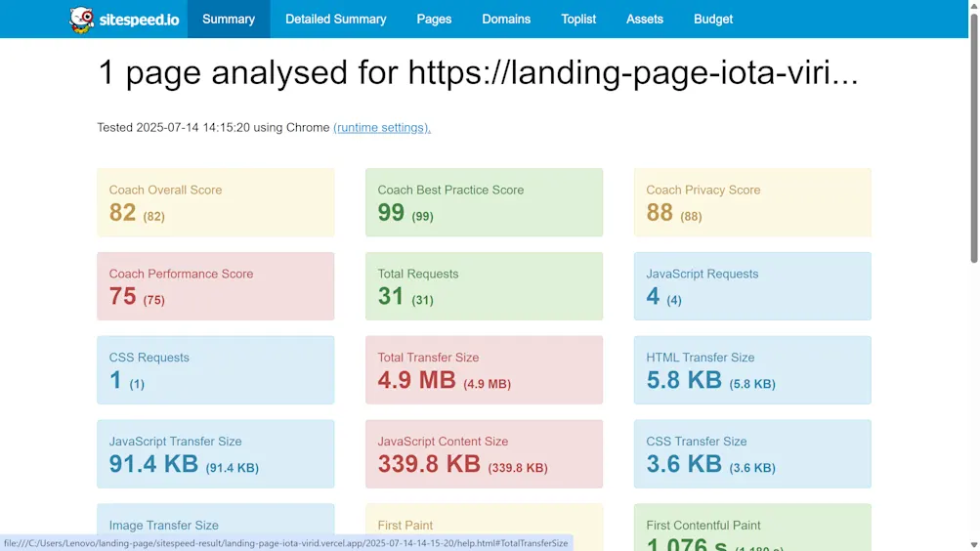Click Total Transfer Size label

point(428,358)
